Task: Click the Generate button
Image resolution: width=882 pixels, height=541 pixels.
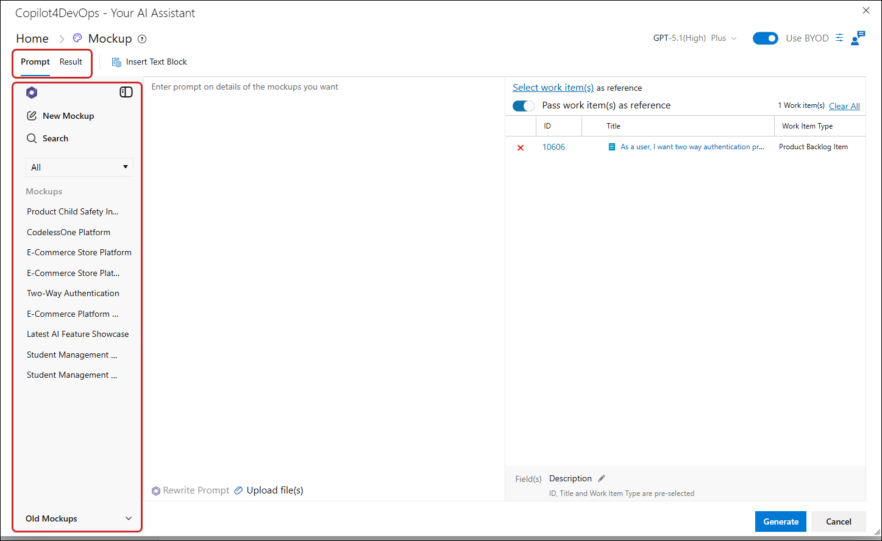Action: pyautogui.click(x=781, y=522)
